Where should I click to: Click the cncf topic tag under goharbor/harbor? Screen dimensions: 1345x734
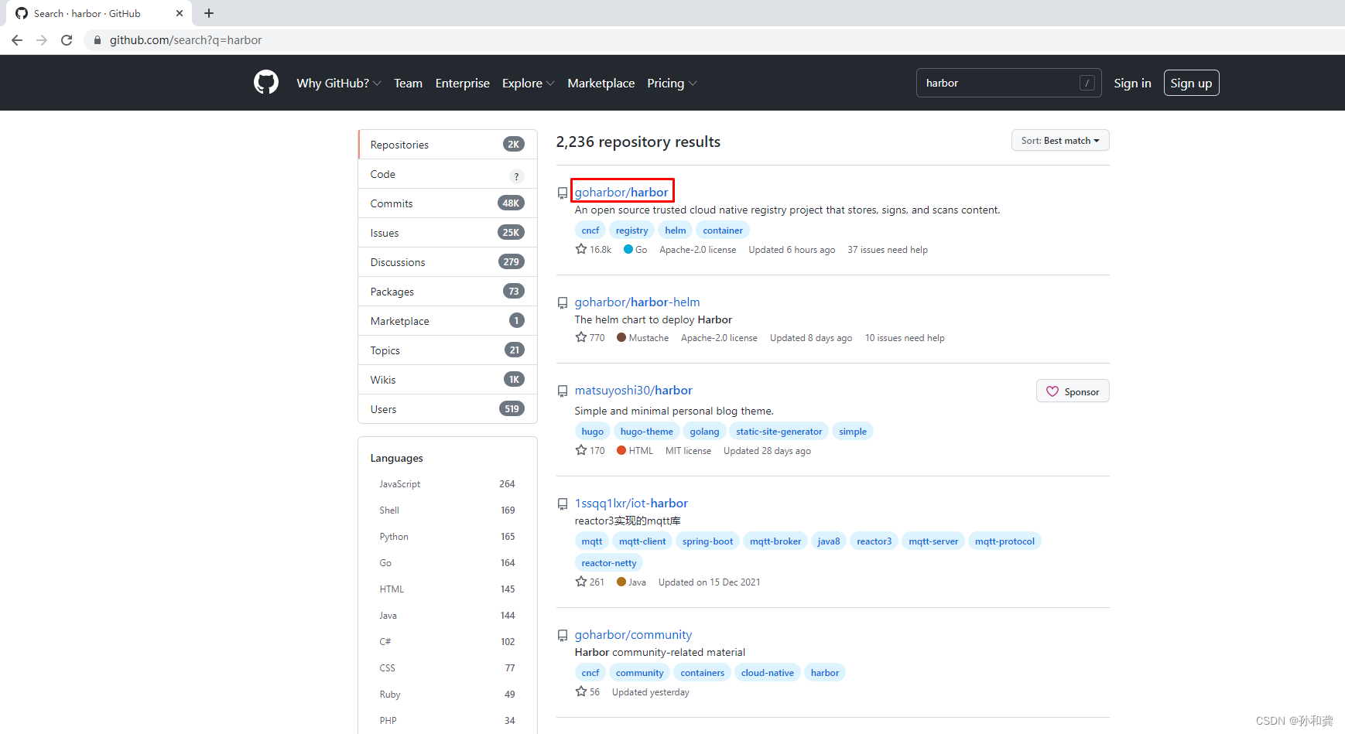point(590,230)
